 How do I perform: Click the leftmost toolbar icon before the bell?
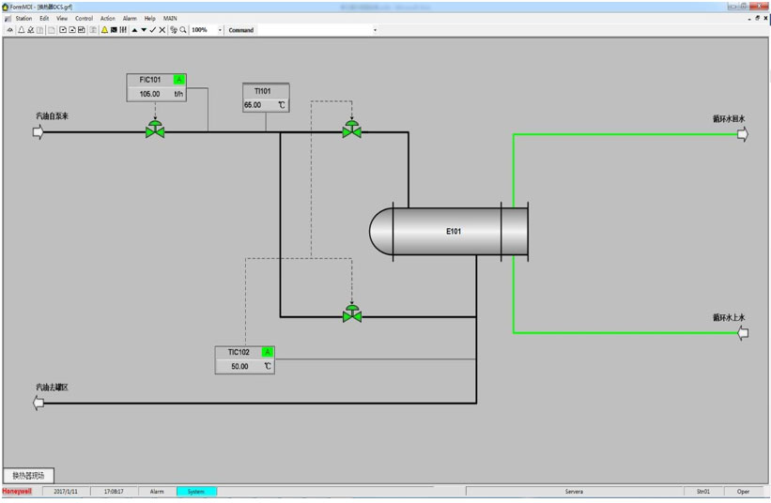click(9, 30)
